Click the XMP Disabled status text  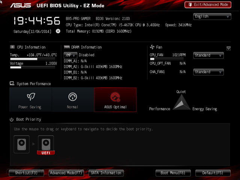click(x=87, y=55)
